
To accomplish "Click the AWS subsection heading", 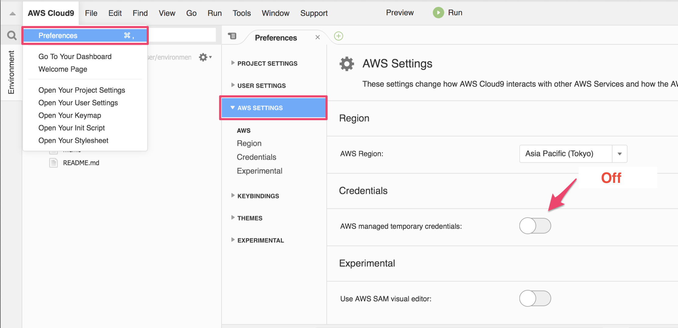I will coord(244,131).
